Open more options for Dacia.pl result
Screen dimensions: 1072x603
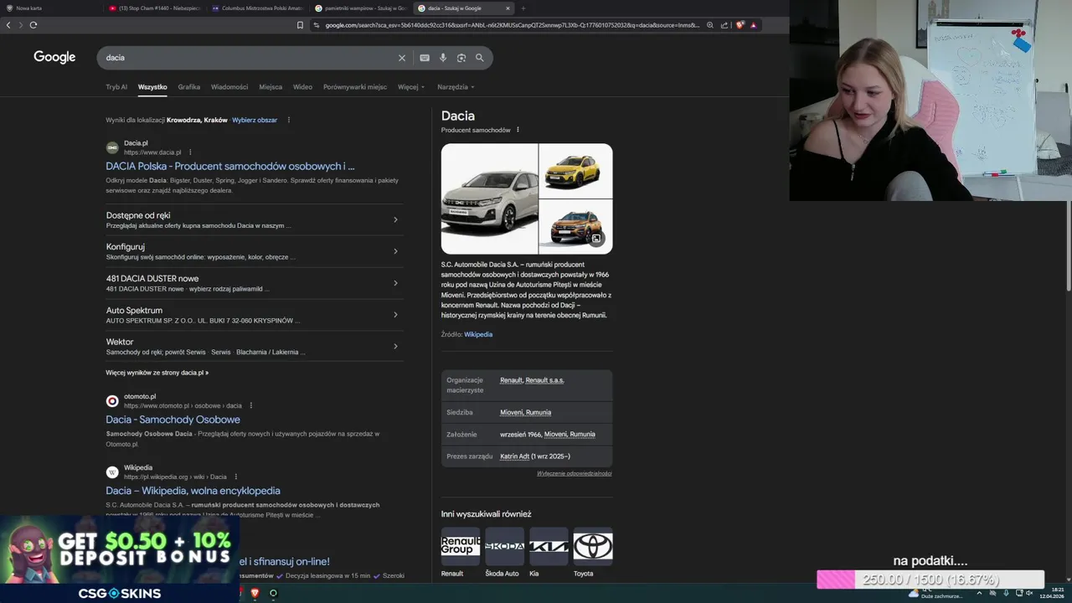190,152
